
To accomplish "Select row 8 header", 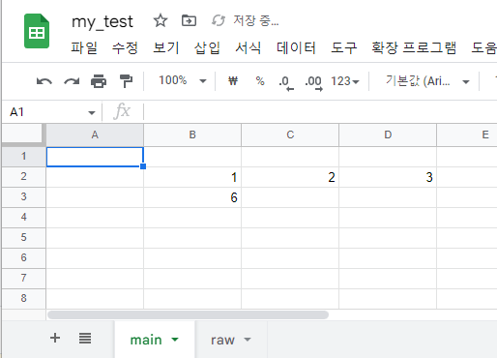I will click(x=23, y=299).
